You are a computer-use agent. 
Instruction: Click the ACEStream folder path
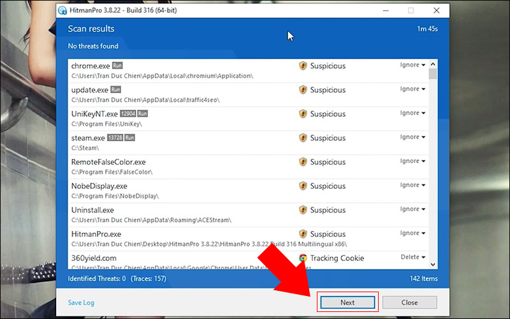[151, 220]
